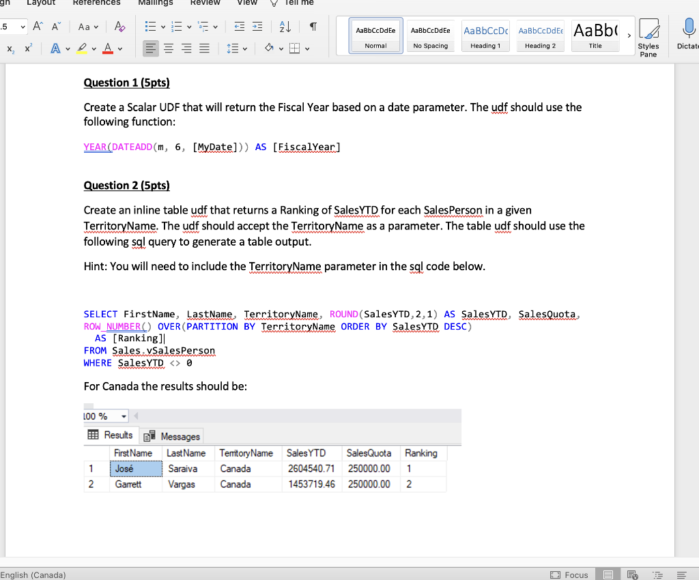Apply a multilevel list
Screen dimensions: 699x580
tap(203, 27)
